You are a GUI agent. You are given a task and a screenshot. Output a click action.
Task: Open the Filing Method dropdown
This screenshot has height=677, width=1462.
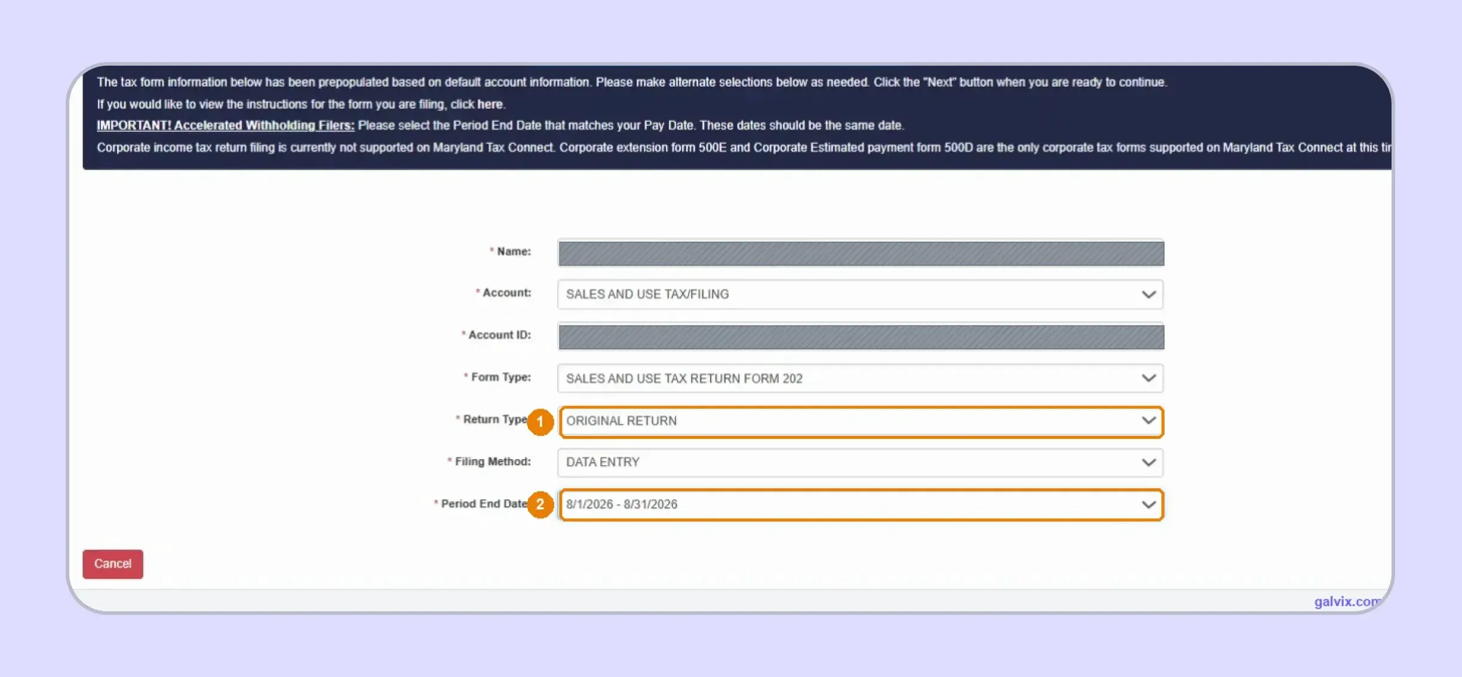[860, 463]
